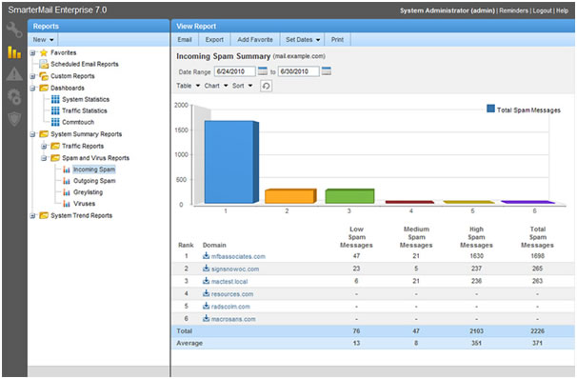The width and height of the screenshot is (577, 379).
Task: Expand the System Trend Reports folder
Action: pyautogui.click(x=32, y=215)
